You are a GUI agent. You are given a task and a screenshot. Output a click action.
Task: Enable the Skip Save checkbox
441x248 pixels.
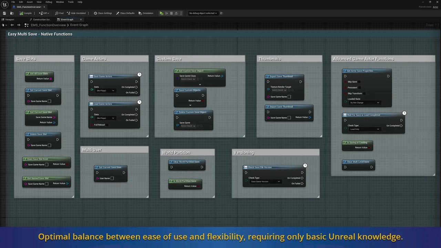tap(359, 82)
